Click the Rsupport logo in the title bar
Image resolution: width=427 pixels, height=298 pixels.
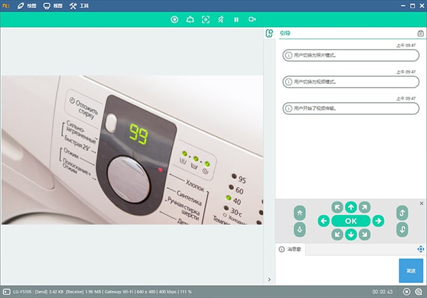(x=6, y=5)
